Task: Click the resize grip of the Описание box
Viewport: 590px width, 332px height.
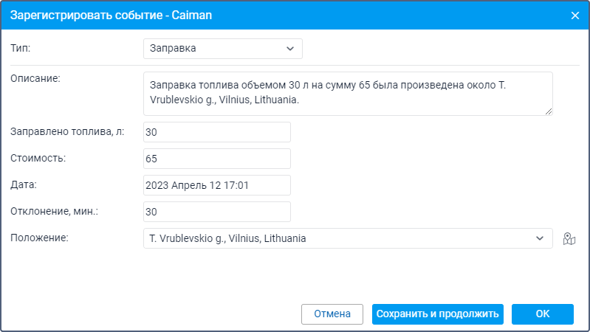Action: (x=549, y=111)
